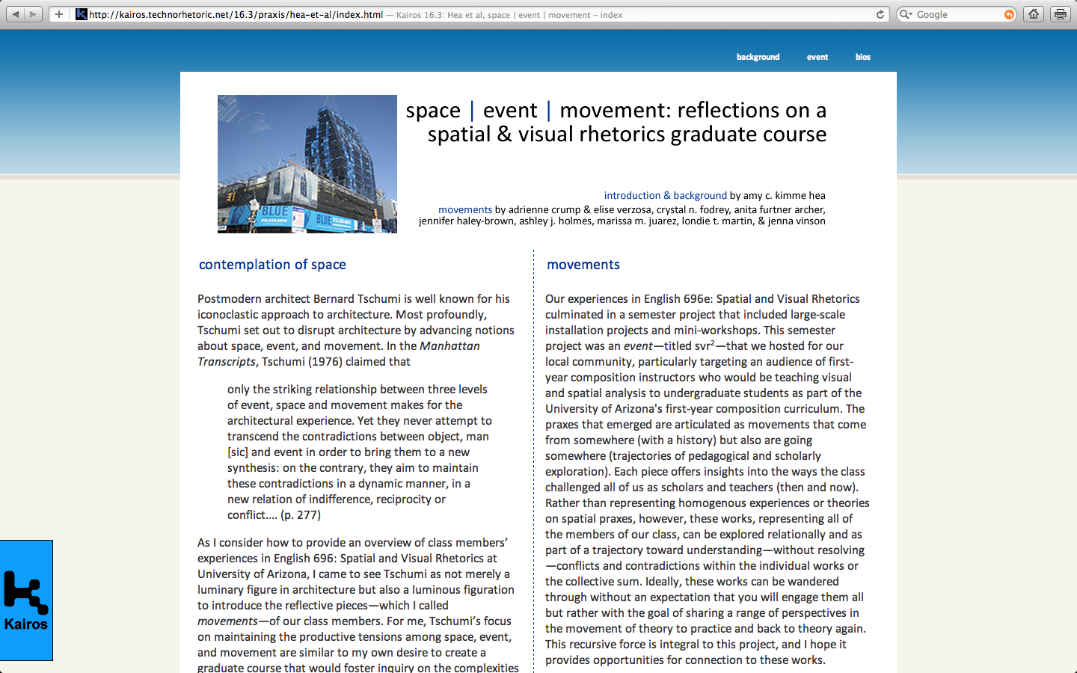
Task: Click the browser forward arrow button
Action: [x=33, y=14]
